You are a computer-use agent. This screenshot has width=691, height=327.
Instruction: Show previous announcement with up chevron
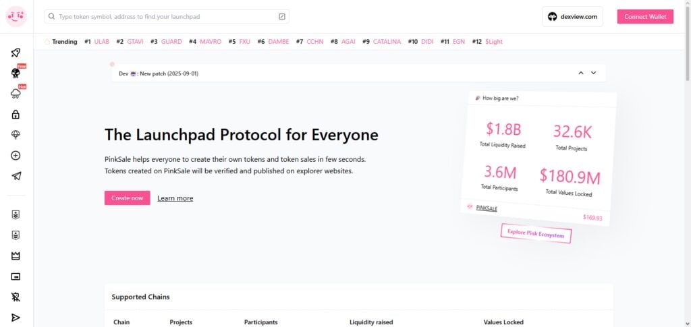tap(581, 73)
